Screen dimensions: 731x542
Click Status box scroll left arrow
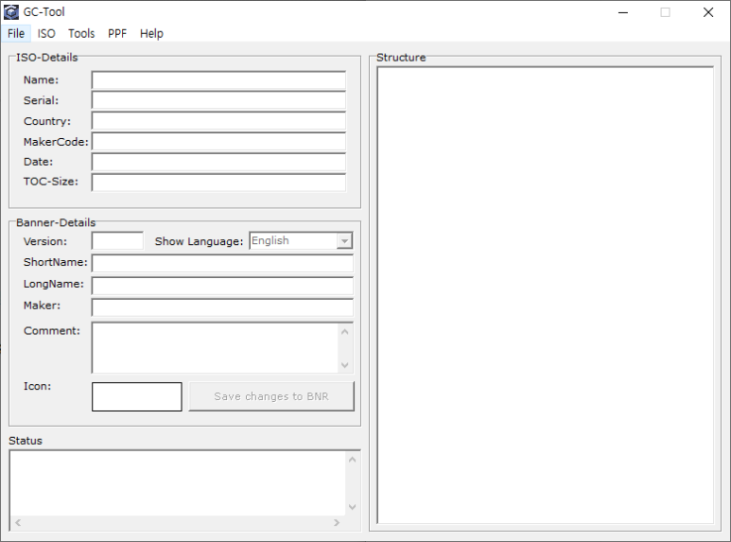pos(18,522)
